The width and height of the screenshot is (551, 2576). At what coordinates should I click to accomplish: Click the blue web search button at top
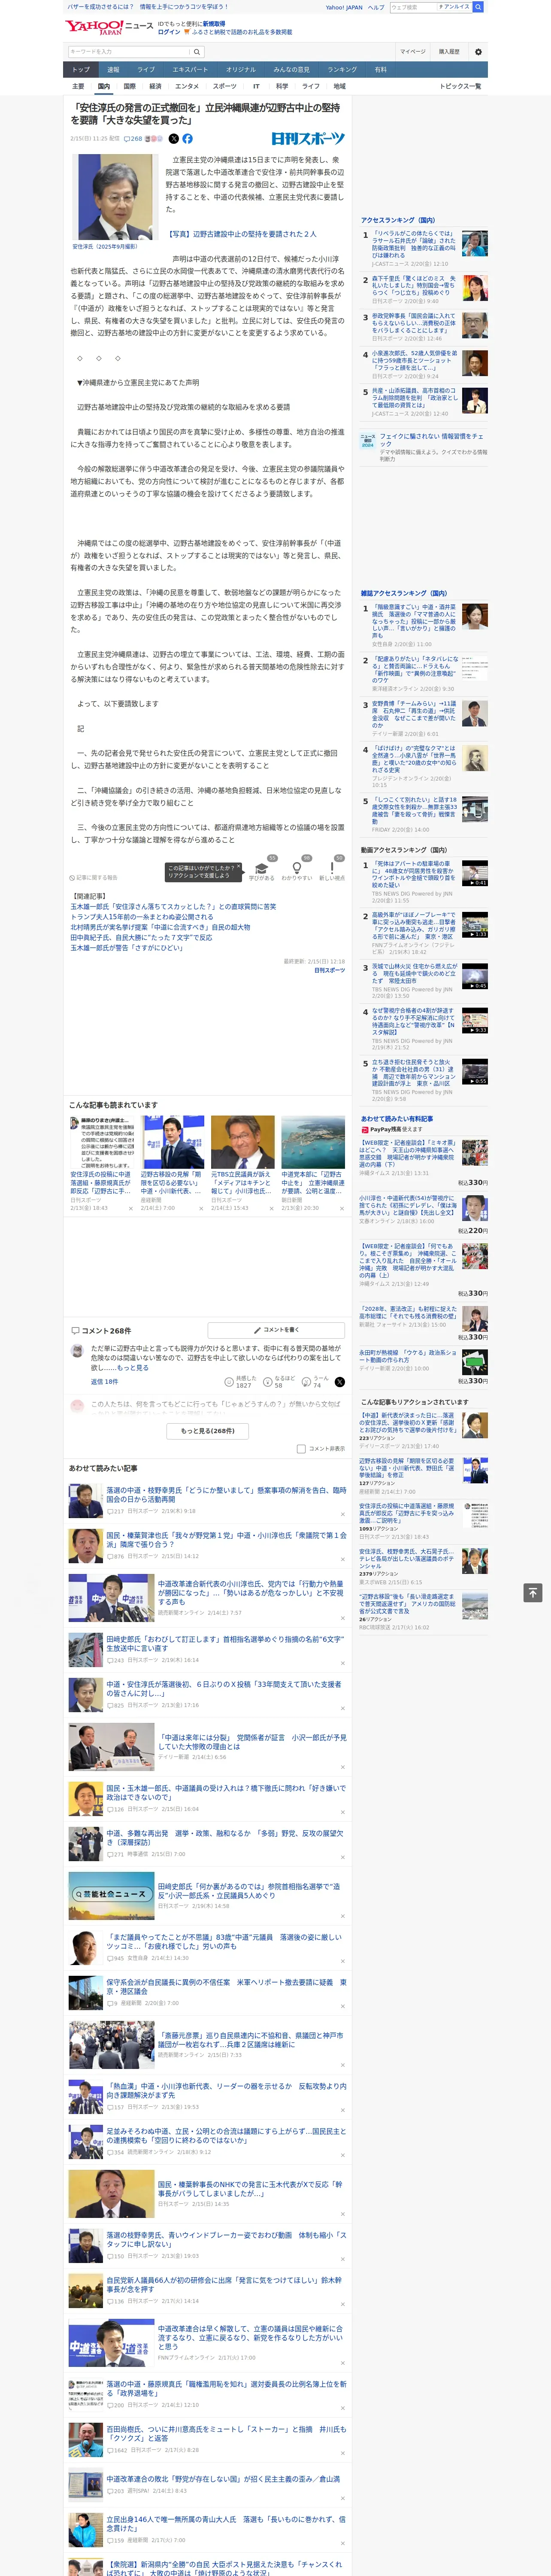[478, 7]
